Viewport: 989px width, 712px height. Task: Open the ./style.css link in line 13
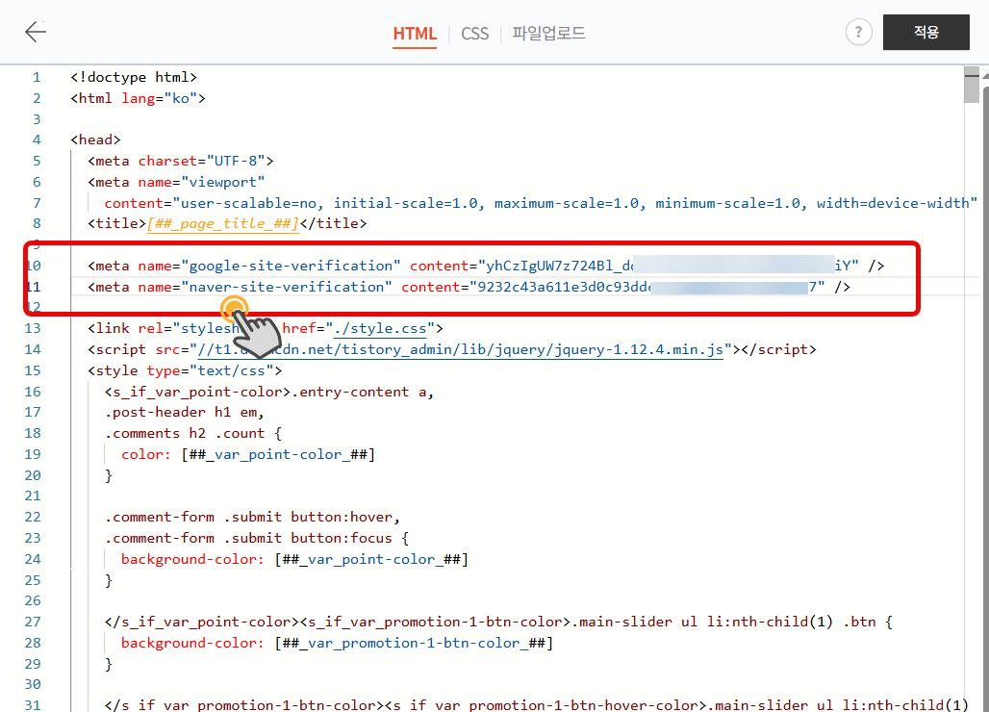pos(380,328)
